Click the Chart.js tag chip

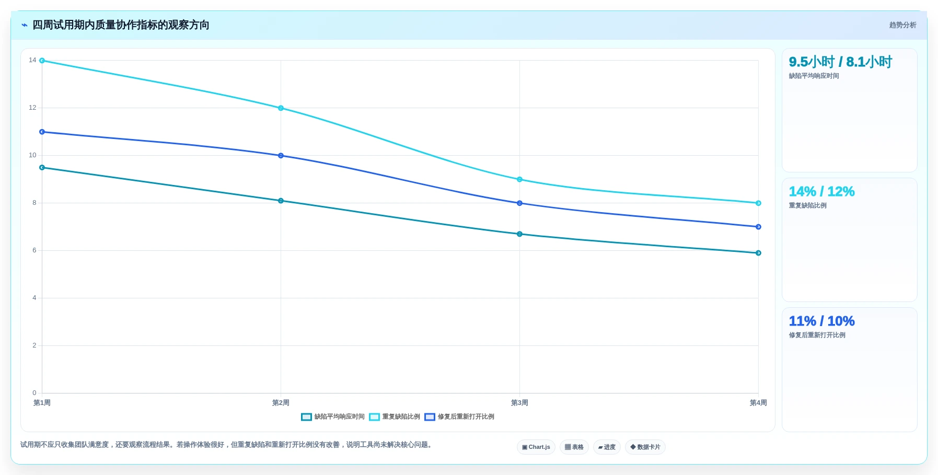pos(536,447)
